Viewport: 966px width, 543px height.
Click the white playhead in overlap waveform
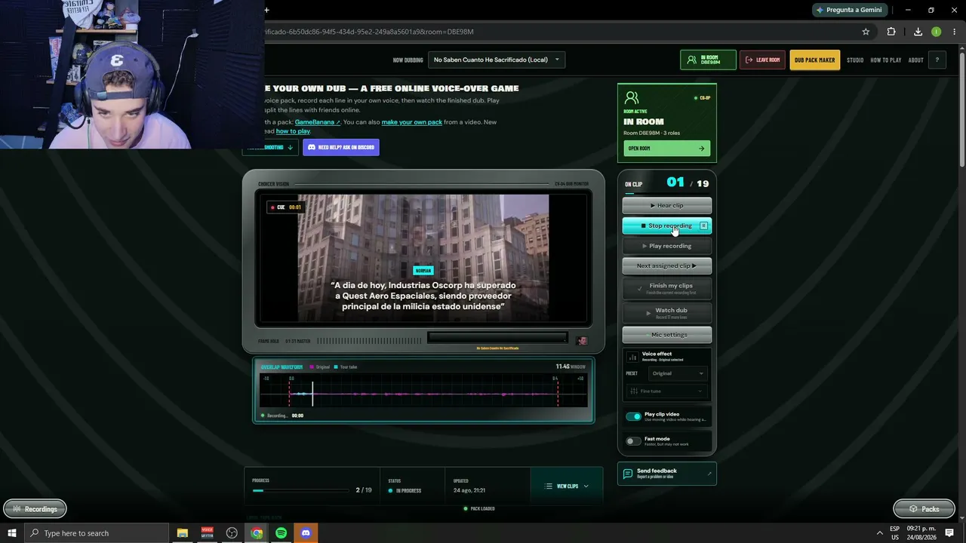point(312,393)
